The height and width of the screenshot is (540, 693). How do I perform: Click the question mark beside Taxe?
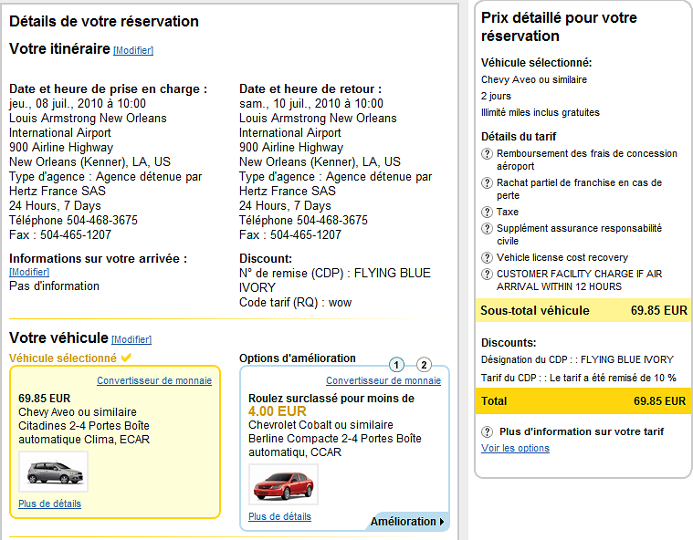tap(487, 212)
